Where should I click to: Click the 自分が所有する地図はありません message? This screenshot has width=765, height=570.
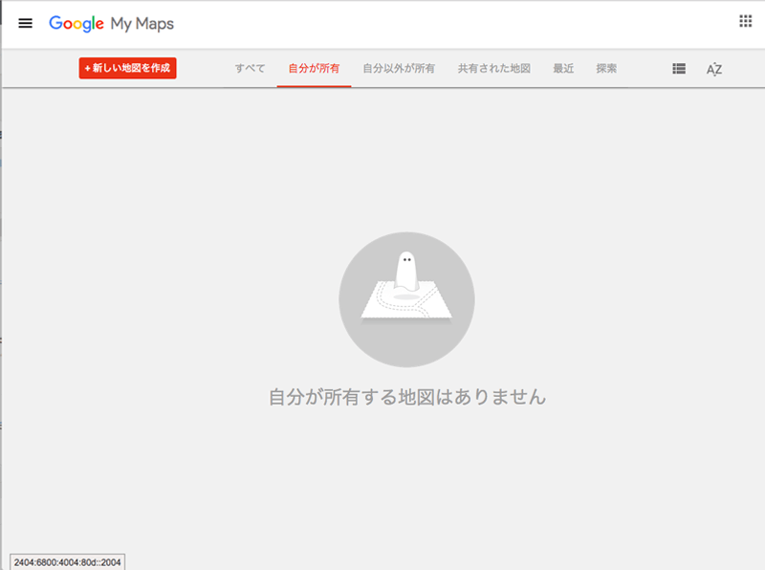tap(407, 397)
